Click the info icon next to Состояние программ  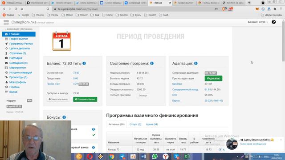152,63
